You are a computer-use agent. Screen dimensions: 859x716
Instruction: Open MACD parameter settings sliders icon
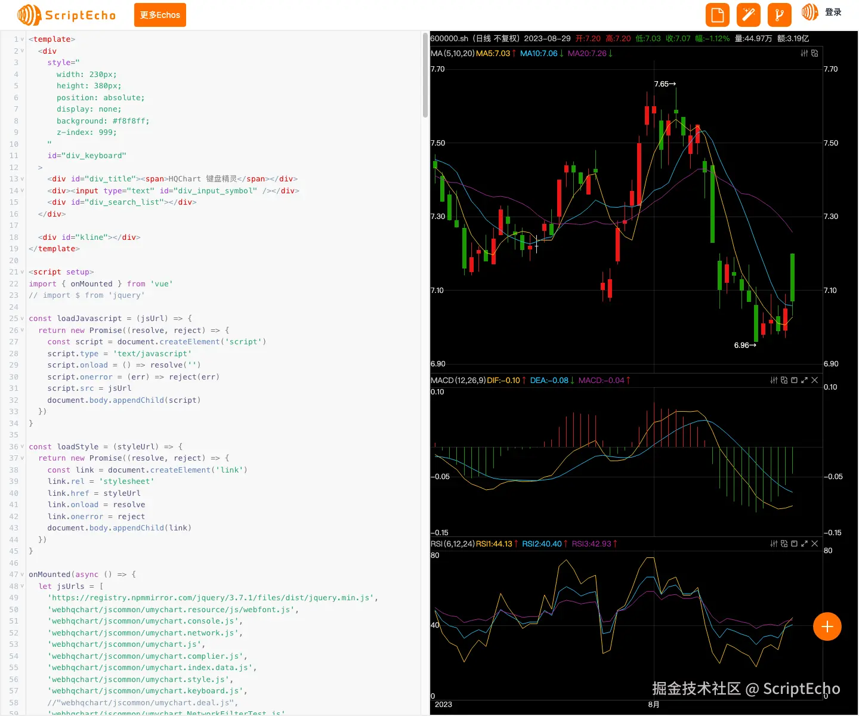coord(774,380)
